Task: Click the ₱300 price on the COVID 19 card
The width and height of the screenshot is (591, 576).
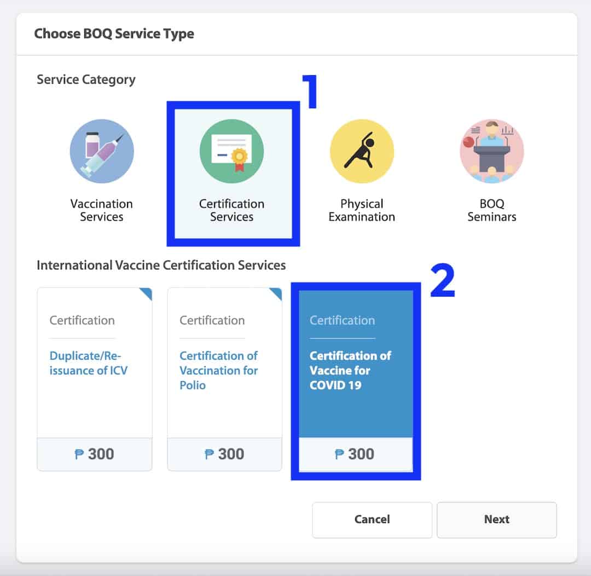Action: [354, 454]
